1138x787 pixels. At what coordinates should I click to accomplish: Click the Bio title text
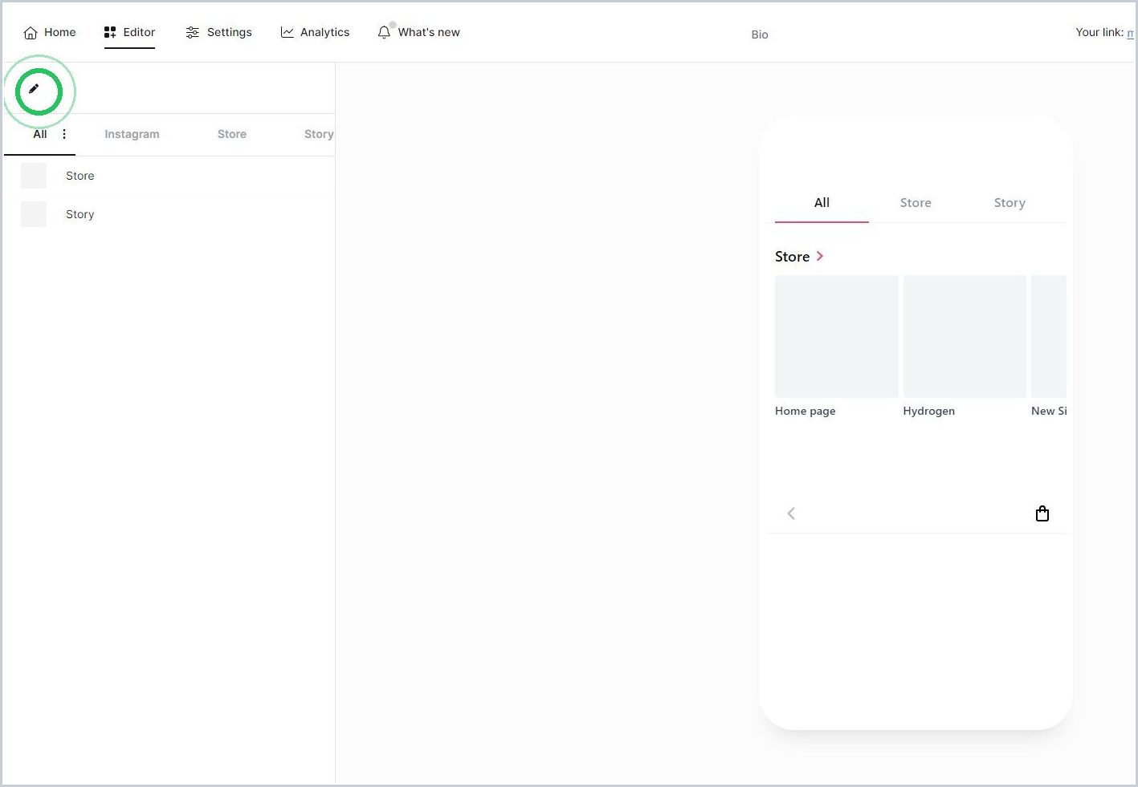(x=760, y=34)
